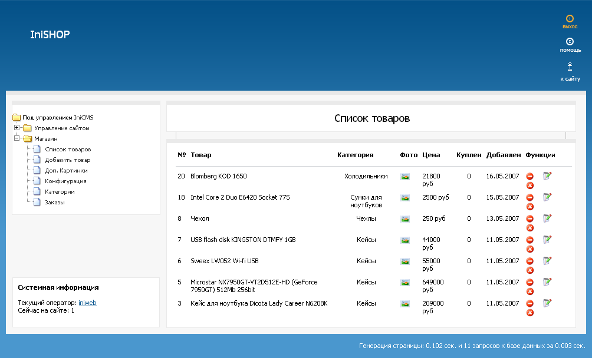
Task: Collapse the Магазин tree node
Action: click(x=17, y=138)
